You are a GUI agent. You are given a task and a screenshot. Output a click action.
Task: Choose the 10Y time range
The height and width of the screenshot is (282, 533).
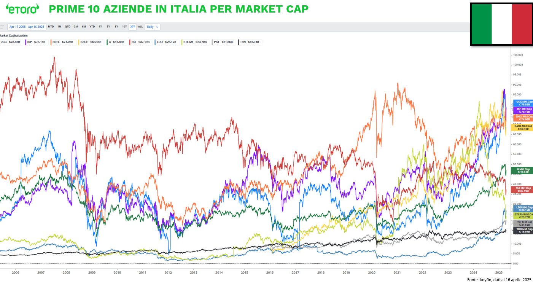(x=124, y=27)
